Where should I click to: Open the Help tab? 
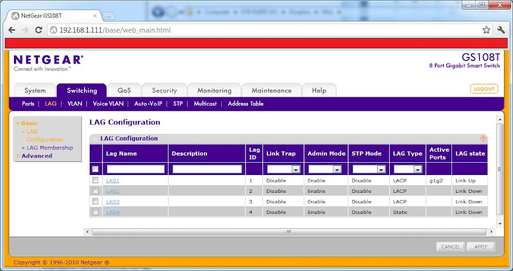(319, 90)
